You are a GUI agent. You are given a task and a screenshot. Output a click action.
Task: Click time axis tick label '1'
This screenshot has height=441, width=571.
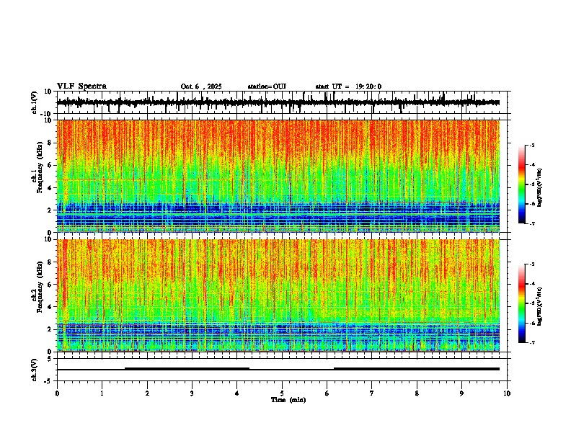(102, 393)
